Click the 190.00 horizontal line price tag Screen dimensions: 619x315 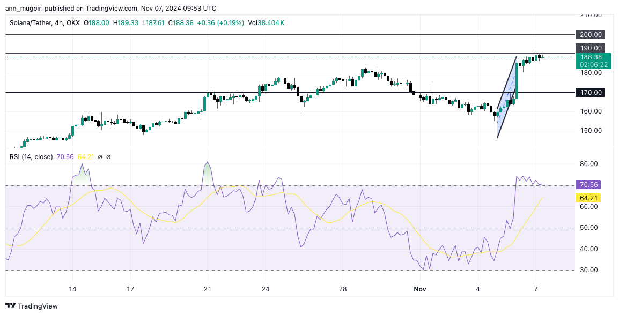591,48
